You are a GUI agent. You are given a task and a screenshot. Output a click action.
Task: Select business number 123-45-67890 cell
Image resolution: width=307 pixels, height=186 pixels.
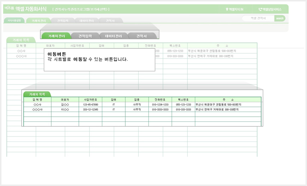tap(91, 105)
